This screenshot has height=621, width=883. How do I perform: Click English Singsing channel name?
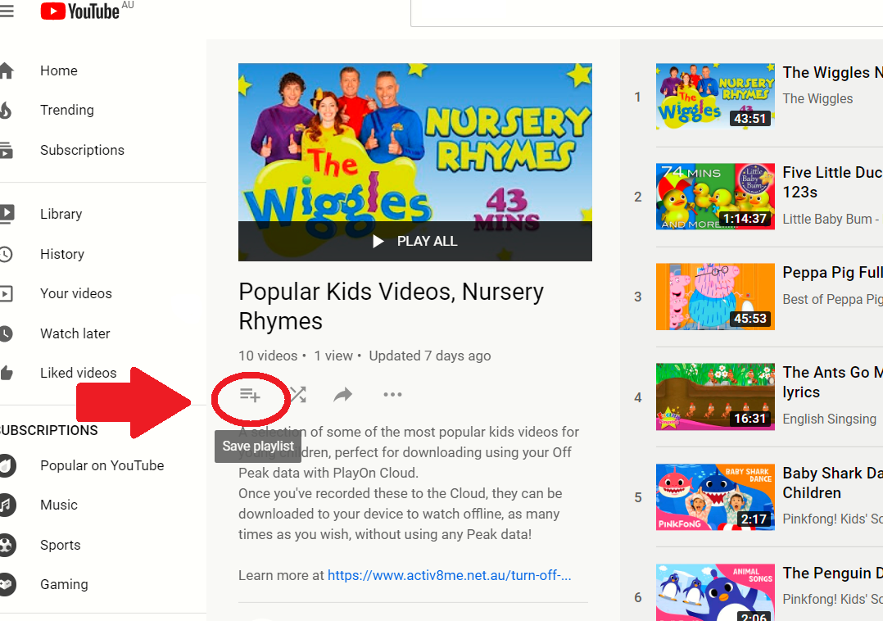coord(830,419)
